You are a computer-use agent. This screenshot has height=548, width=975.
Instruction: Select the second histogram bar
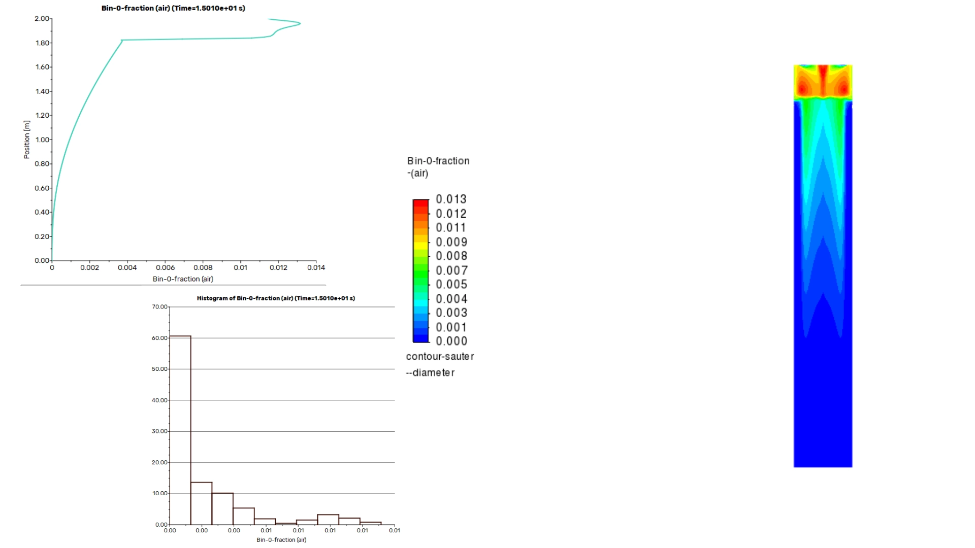tap(202, 503)
